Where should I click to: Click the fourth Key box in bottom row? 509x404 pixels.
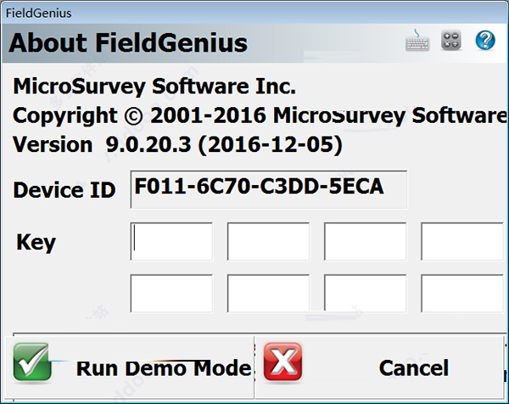click(x=461, y=294)
